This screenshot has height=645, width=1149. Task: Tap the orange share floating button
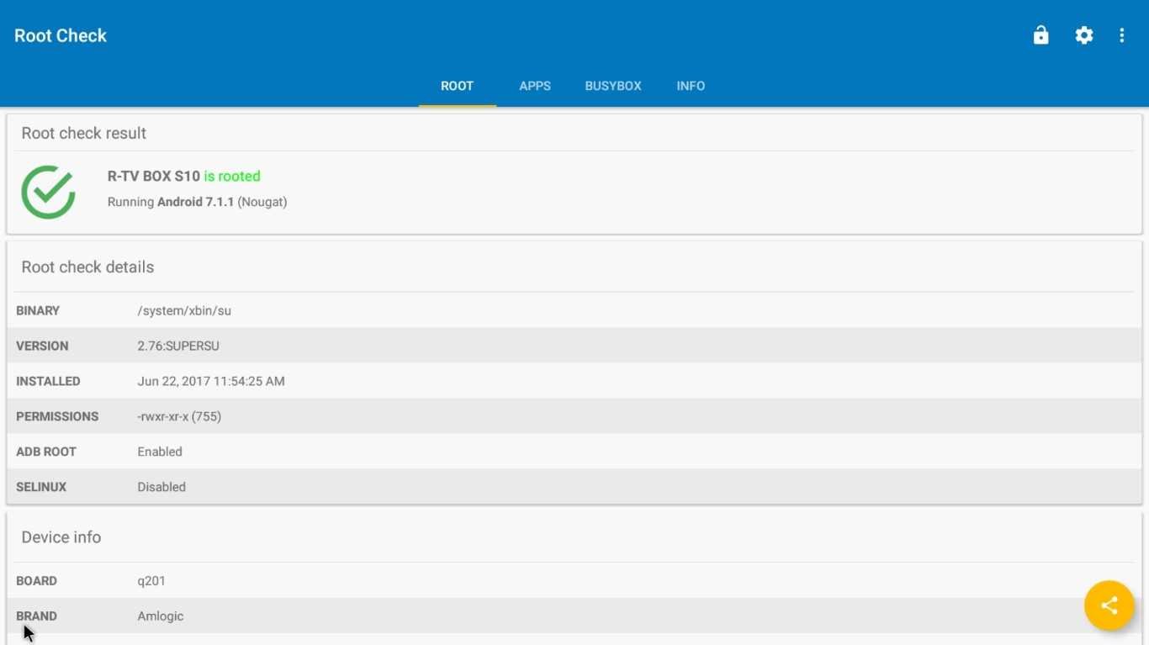1109,605
